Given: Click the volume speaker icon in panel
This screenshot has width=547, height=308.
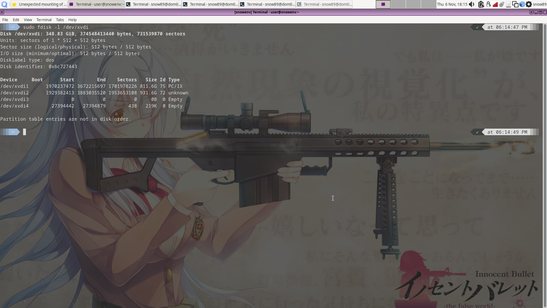Looking at the screenshot, I should [472, 4].
